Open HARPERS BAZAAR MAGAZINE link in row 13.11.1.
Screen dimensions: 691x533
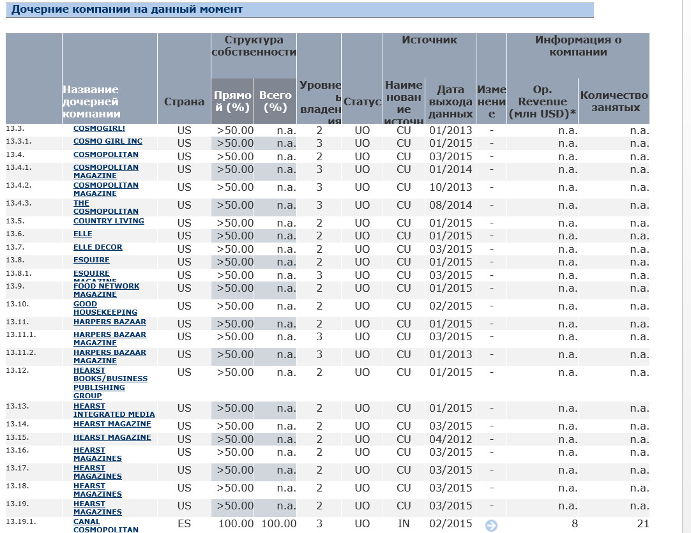coord(110,338)
